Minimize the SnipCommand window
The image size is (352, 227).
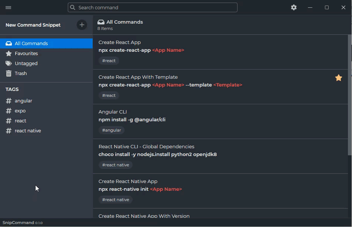point(310,7)
